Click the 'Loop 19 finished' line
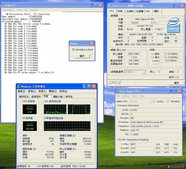 21,70
